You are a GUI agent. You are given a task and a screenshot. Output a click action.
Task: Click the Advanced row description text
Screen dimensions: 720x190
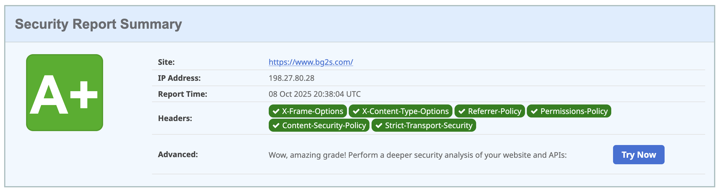pyautogui.click(x=417, y=155)
